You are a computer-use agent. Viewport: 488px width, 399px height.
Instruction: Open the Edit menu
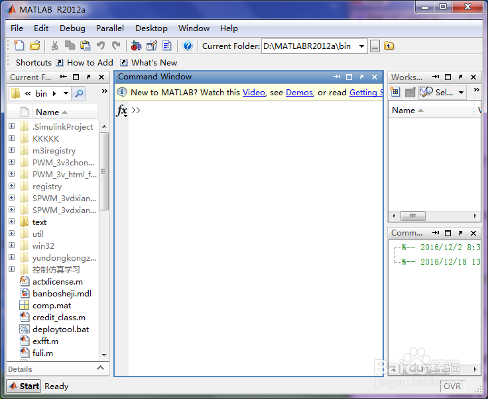[41, 28]
